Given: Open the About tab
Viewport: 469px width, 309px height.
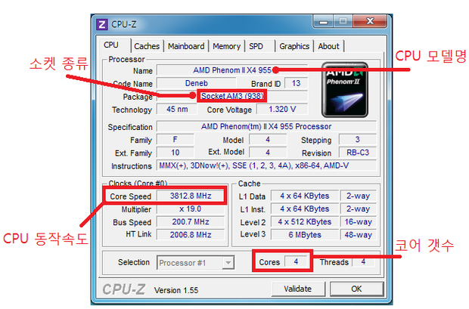Looking at the screenshot, I should click(329, 46).
